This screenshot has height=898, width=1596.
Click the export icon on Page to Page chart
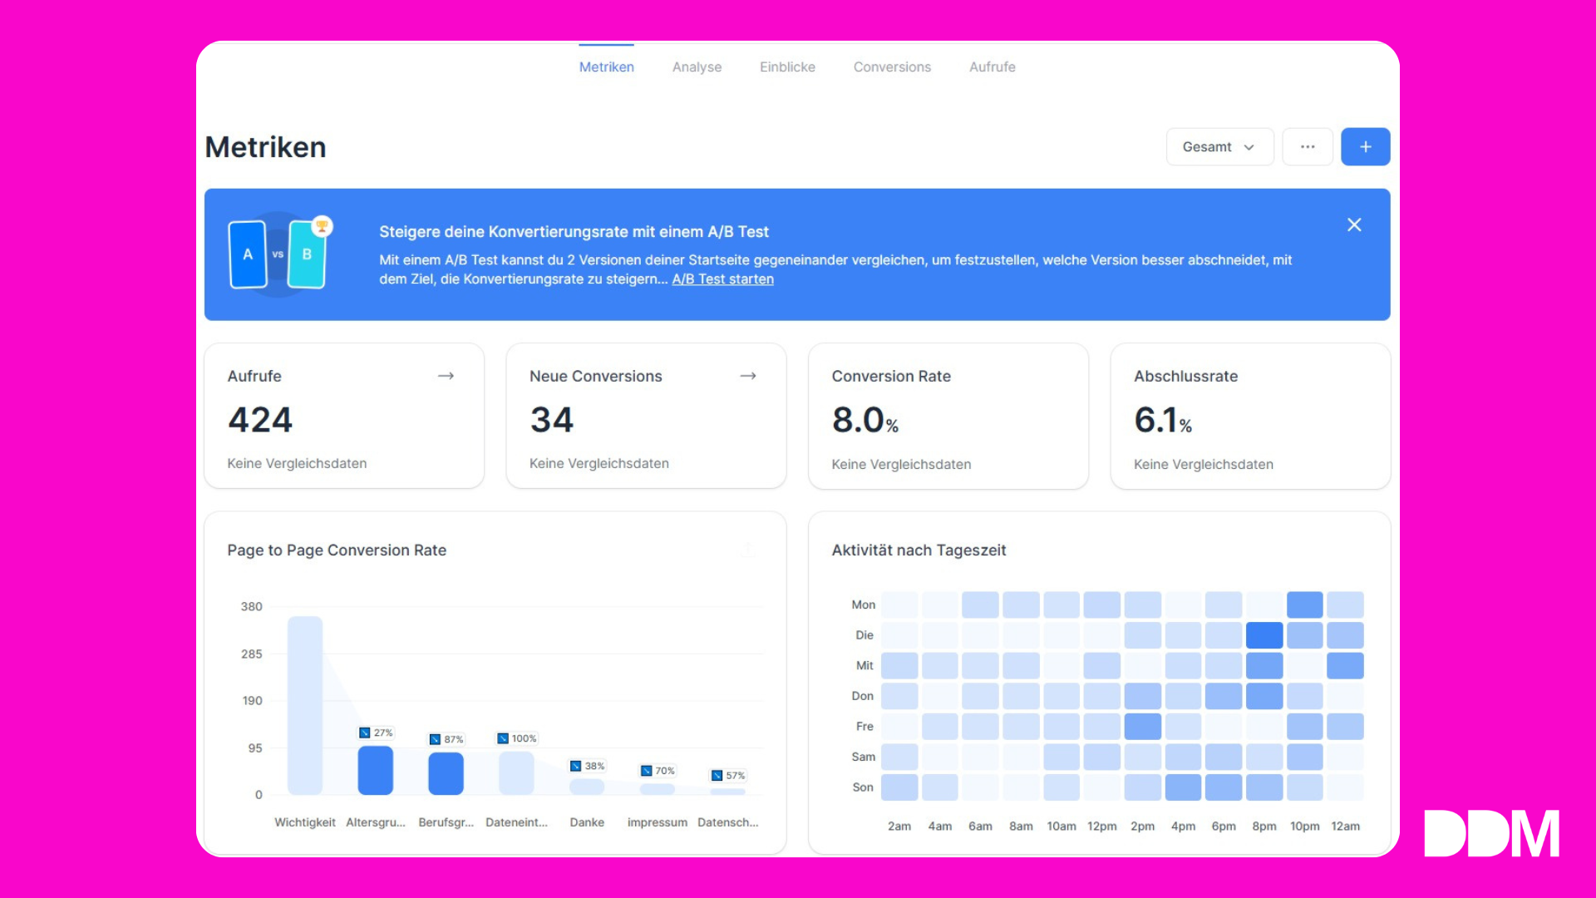pos(747,549)
